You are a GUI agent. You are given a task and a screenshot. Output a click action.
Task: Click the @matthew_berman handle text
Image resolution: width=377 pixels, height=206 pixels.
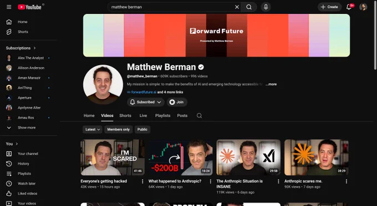[x=142, y=76]
